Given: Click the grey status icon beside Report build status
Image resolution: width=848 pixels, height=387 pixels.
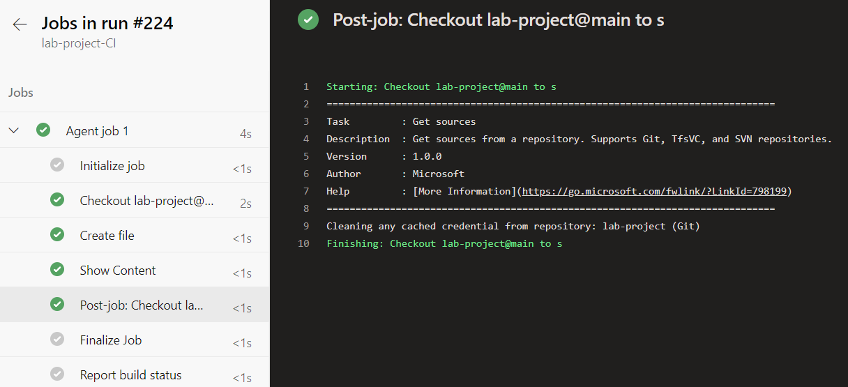Looking at the screenshot, I should (x=57, y=374).
